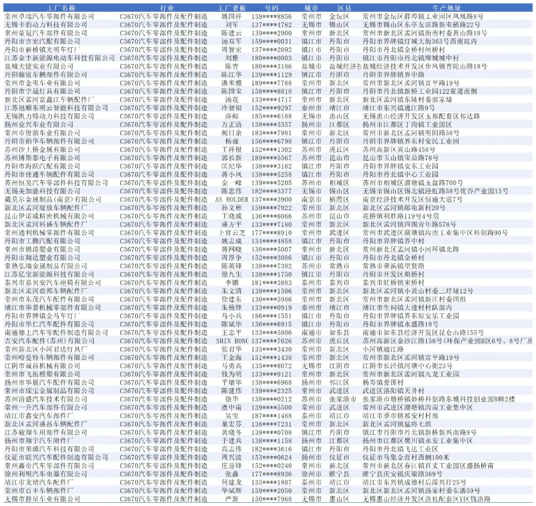Select cell 江阴市诚昌机械有限公司
The width and height of the screenshot is (536, 506).
42,365
